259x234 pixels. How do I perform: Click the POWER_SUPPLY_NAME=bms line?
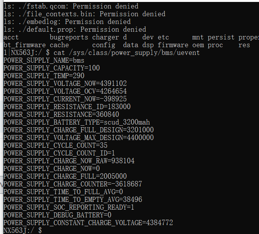(x=44, y=60)
